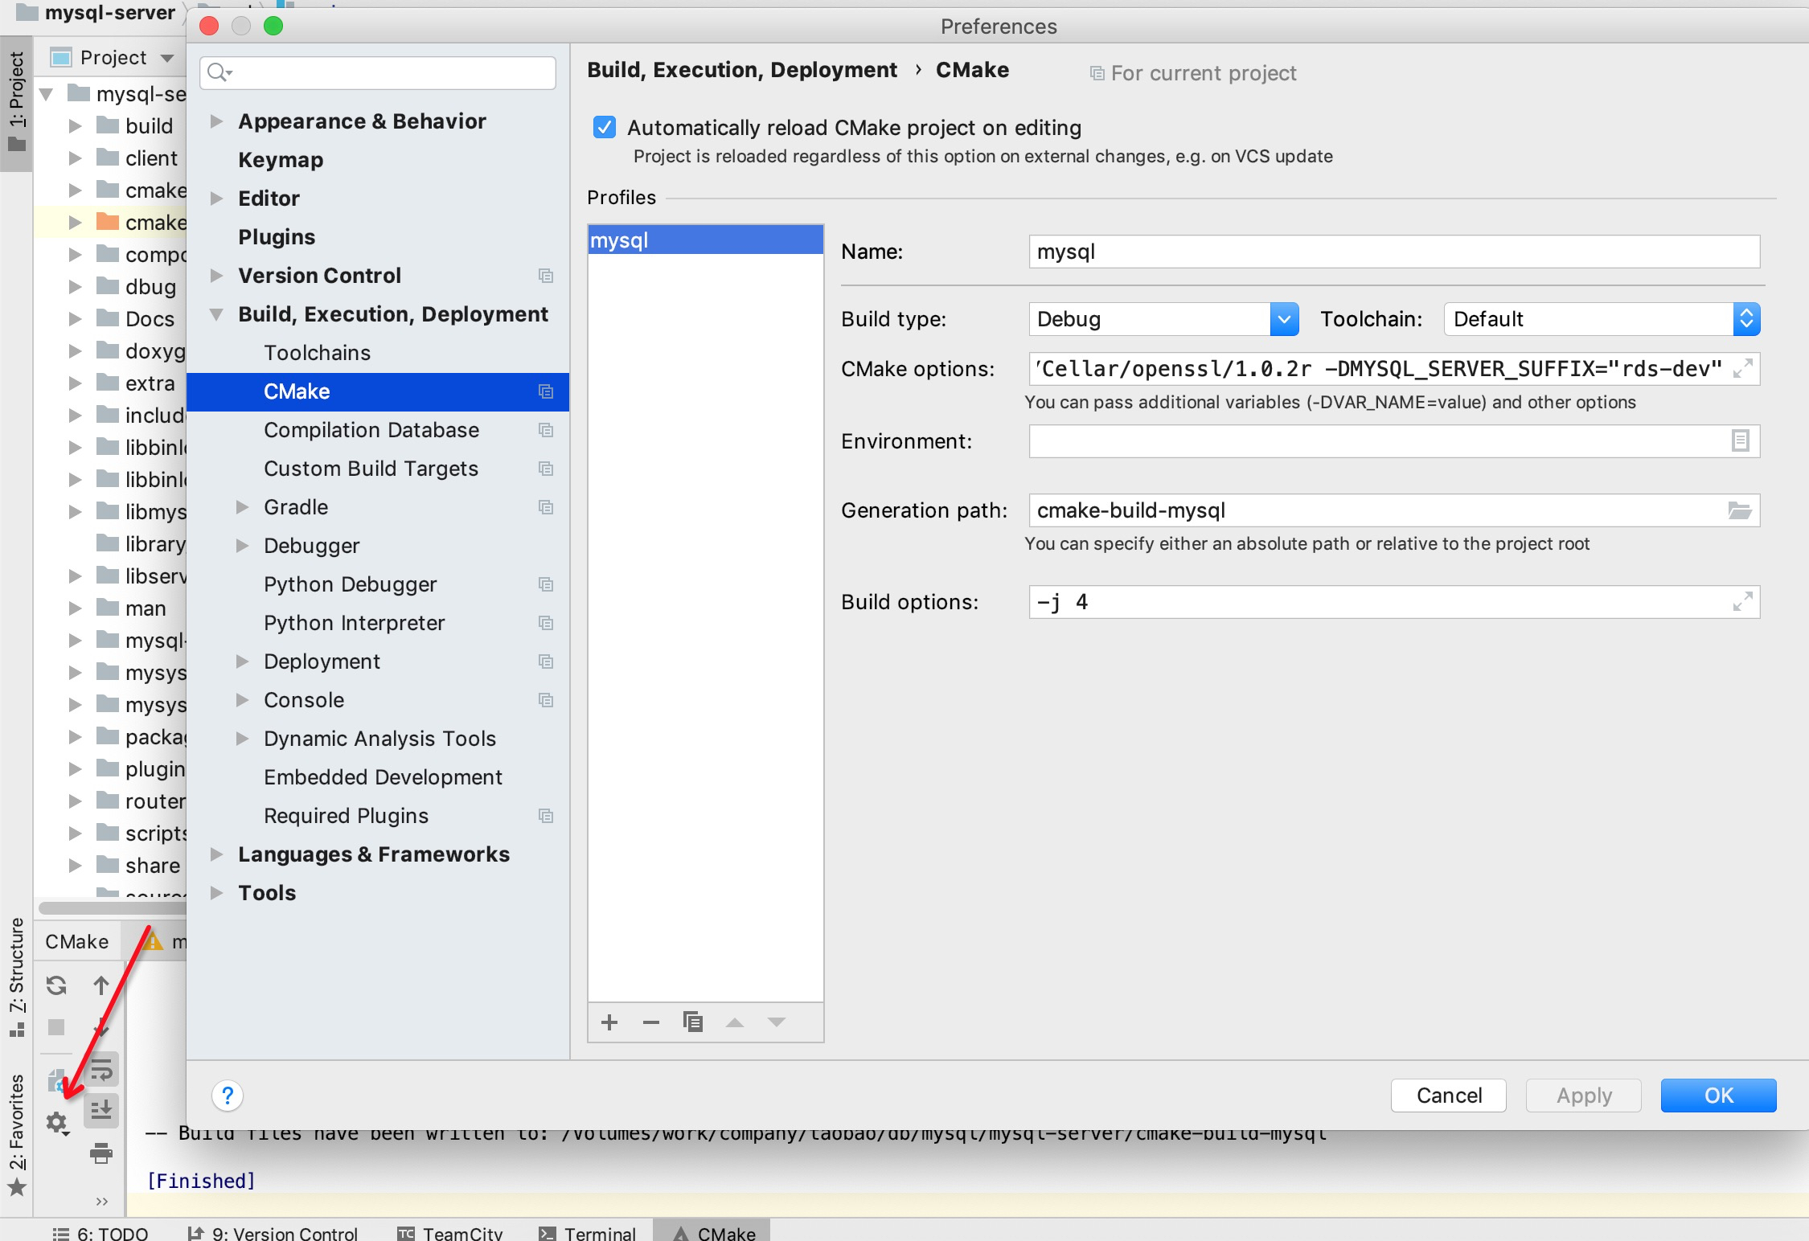The height and width of the screenshot is (1241, 1809).
Task: Expand build folder in project tree
Action: (75, 126)
